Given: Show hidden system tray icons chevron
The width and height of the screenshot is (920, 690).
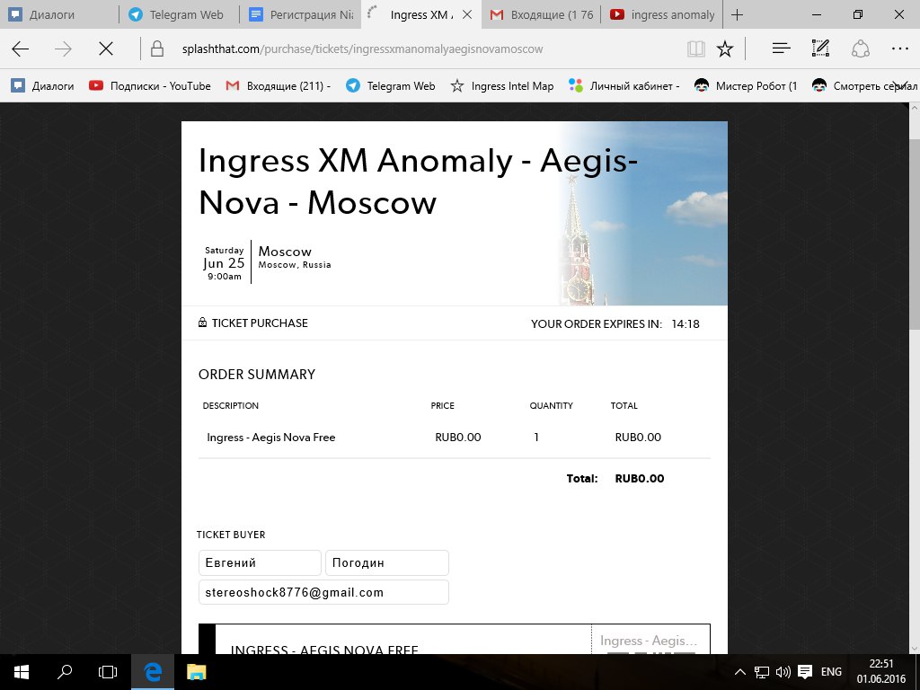Looking at the screenshot, I should pos(740,672).
